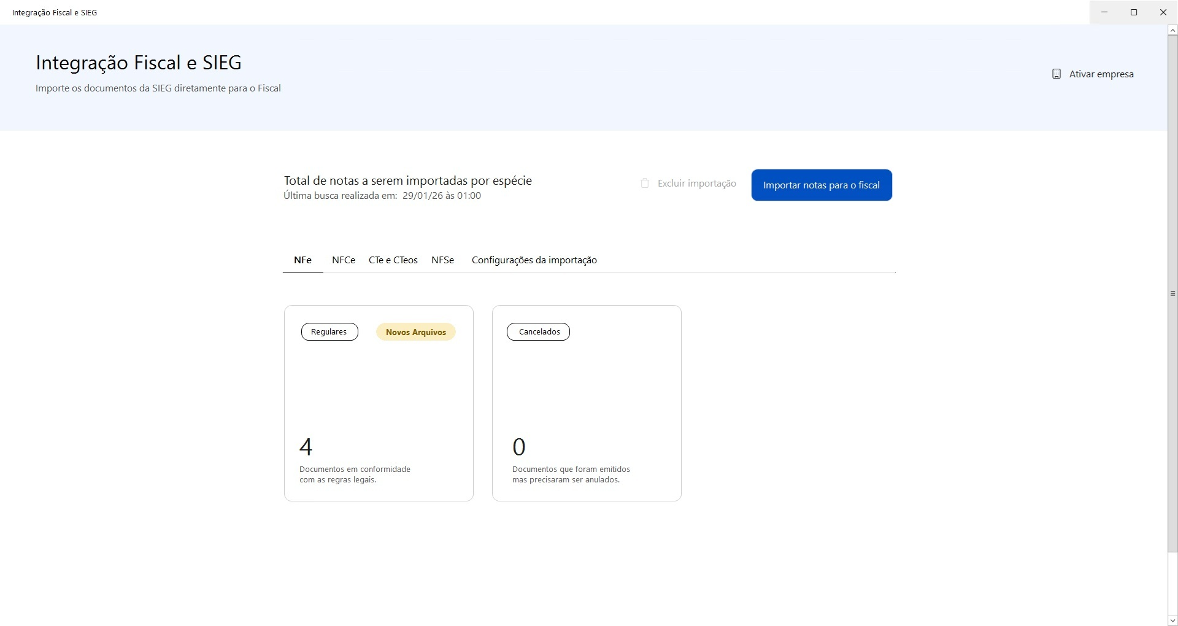1178x626 pixels.
Task: Click the count 4 in Regulares card
Action: tap(306, 447)
